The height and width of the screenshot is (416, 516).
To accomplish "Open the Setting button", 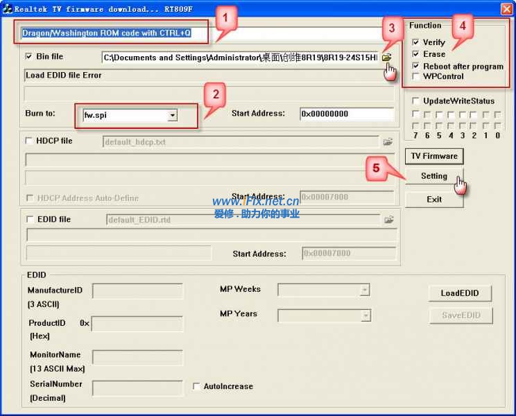I will pos(434,176).
